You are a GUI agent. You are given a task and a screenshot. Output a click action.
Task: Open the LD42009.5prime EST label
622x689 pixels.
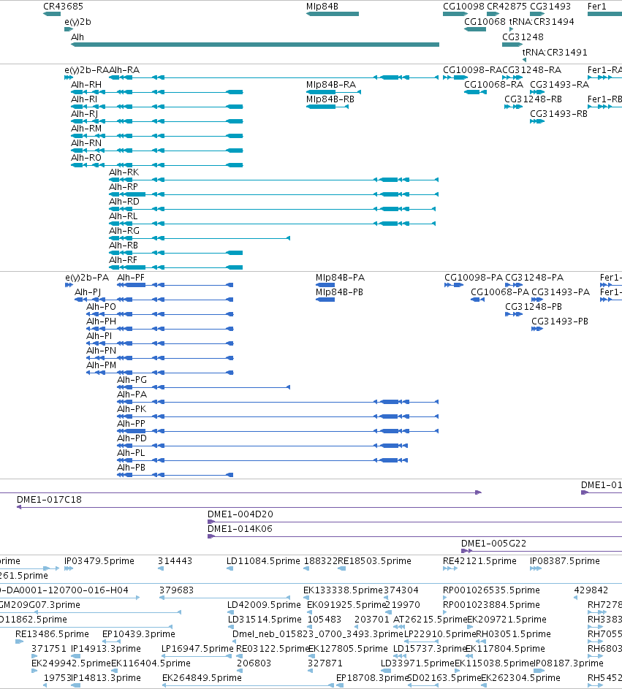[264, 605]
